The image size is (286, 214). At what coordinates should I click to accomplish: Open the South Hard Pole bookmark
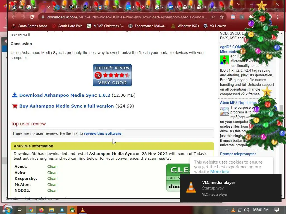(x=67, y=26)
